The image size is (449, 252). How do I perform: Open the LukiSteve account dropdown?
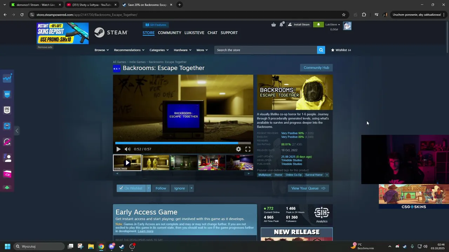click(333, 24)
